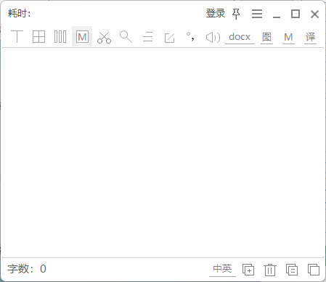Maximize the OCR window
326x282 pixels.
click(x=296, y=14)
